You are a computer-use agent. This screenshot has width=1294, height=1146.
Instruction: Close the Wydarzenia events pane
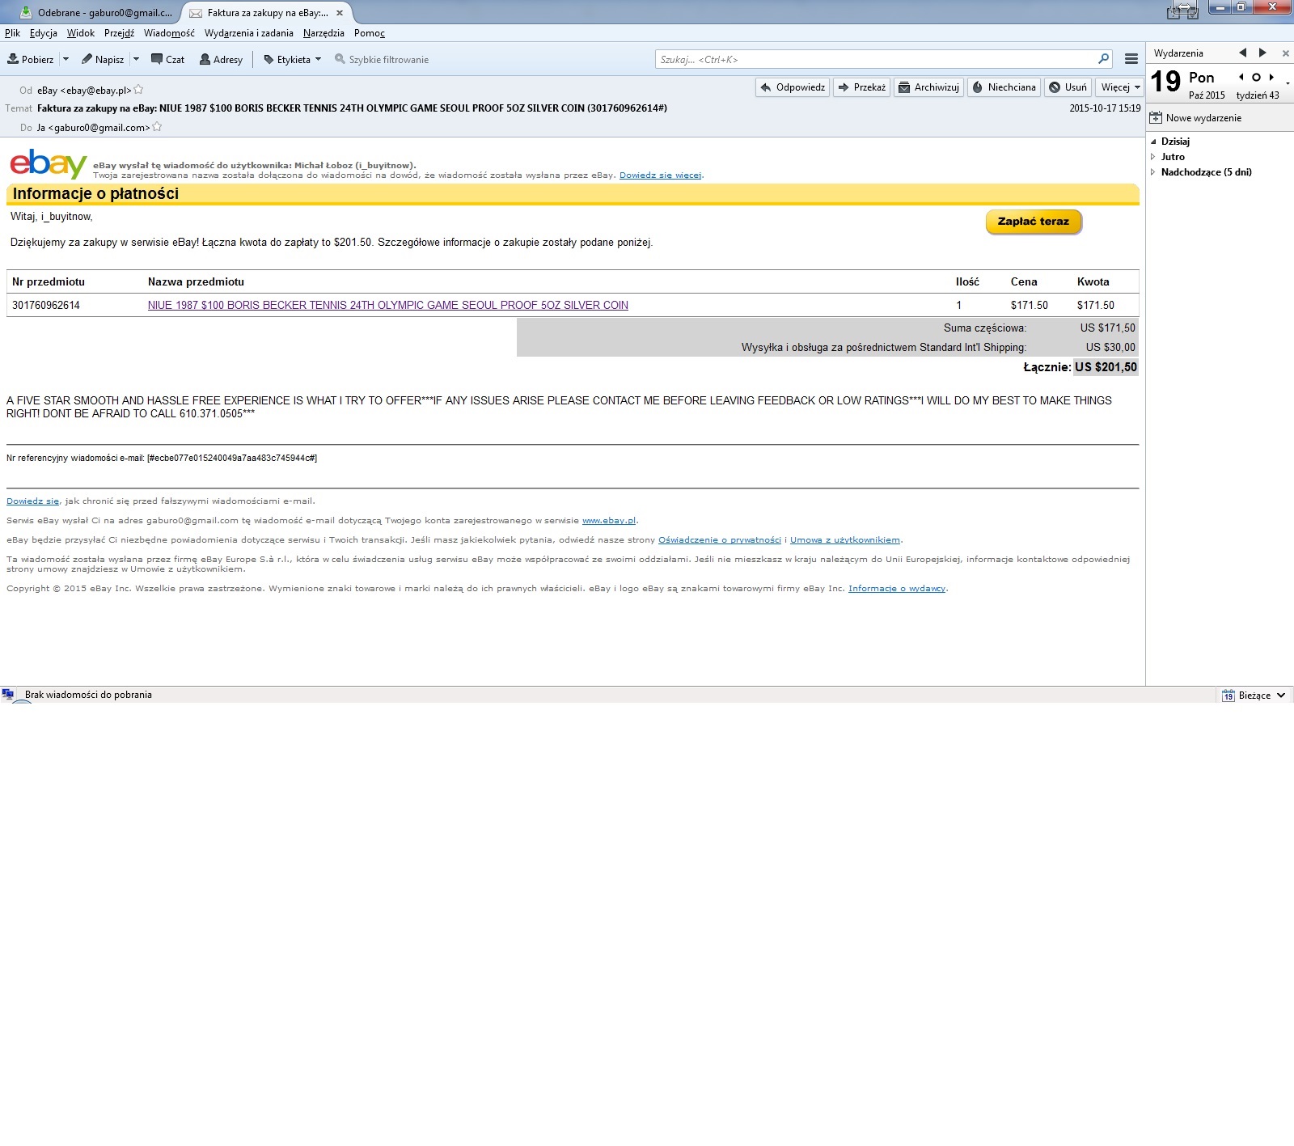click(x=1286, y=53)
